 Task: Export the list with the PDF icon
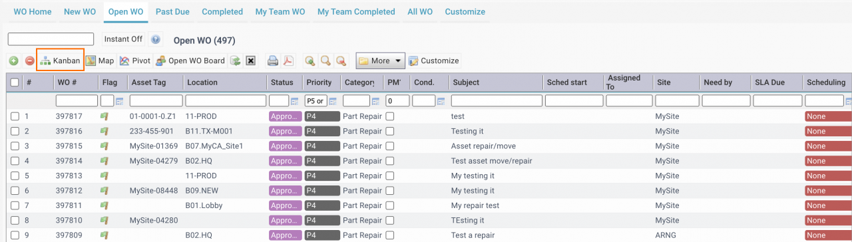(288, 61)
